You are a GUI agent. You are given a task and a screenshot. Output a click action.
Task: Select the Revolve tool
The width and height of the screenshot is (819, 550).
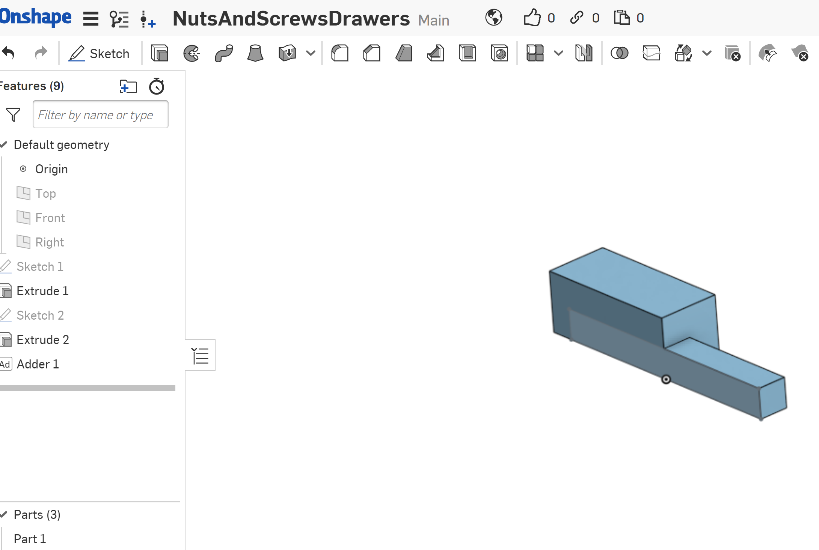[192, 53]
